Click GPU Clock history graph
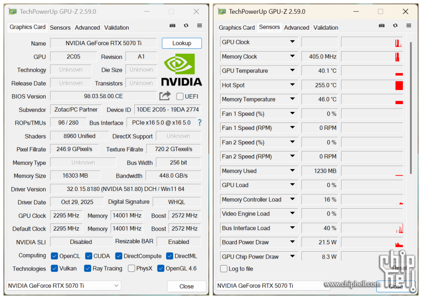 tap(372, 42)
